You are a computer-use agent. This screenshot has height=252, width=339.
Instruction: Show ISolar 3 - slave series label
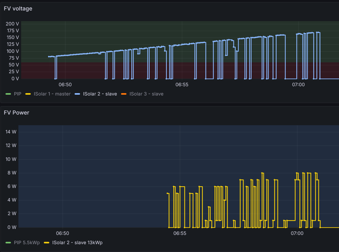pyautogui.click(x=146, y=94)
